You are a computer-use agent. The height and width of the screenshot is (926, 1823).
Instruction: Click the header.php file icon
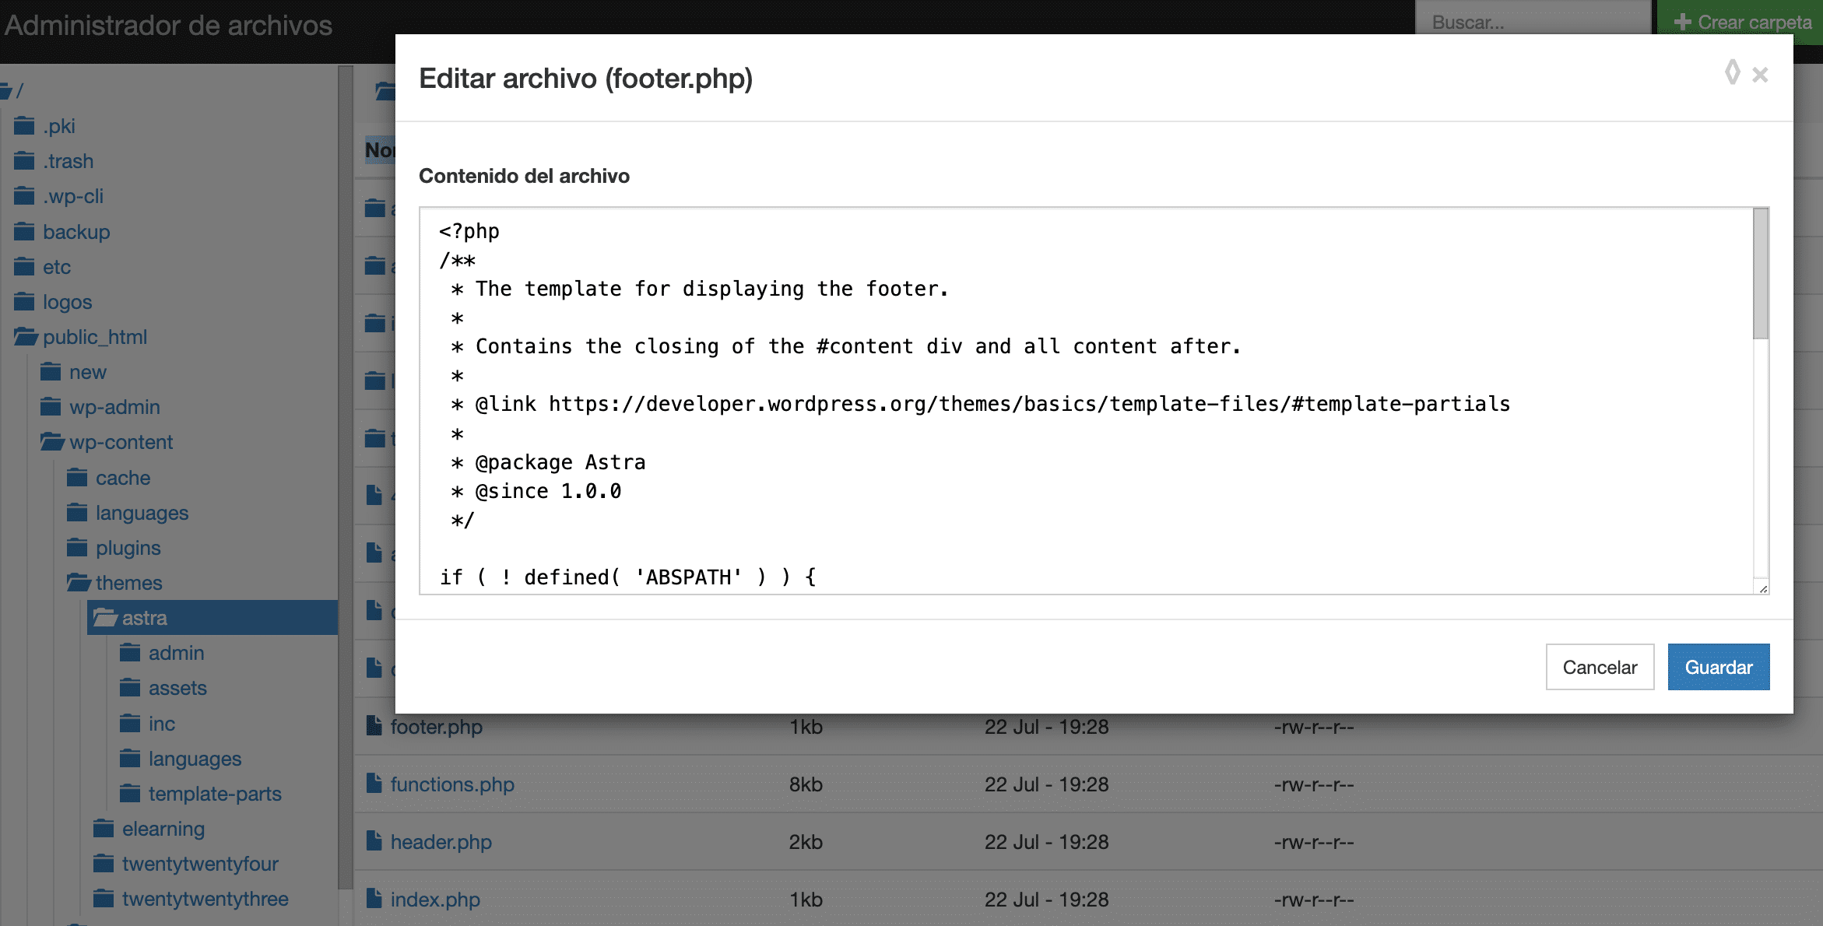click(x=374, y=841)
